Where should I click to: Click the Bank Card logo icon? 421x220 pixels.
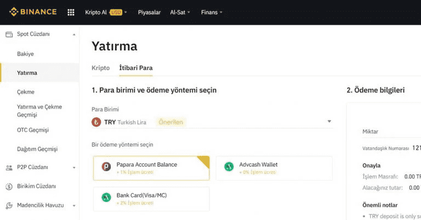[x=106, y=198]
